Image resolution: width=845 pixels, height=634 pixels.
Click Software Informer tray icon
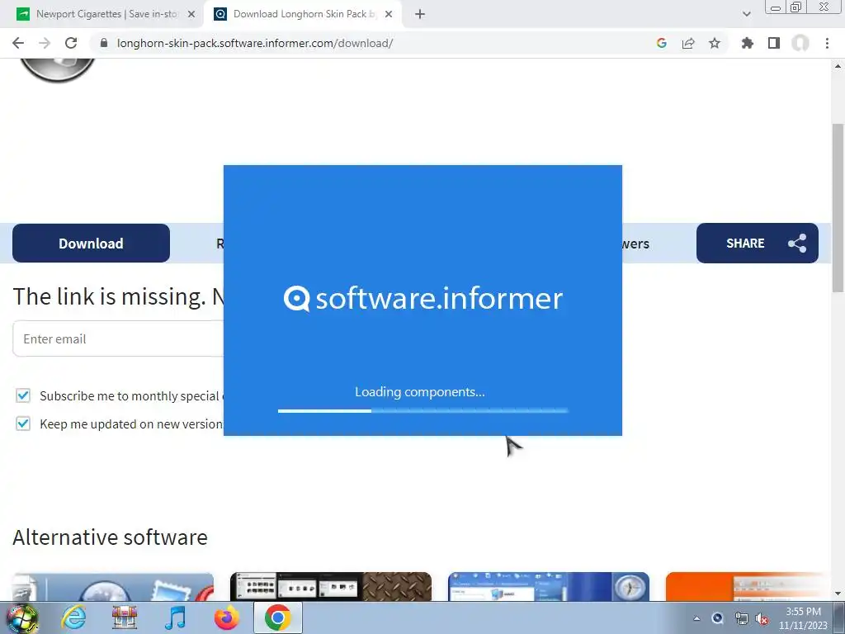(x=717, y=619)
